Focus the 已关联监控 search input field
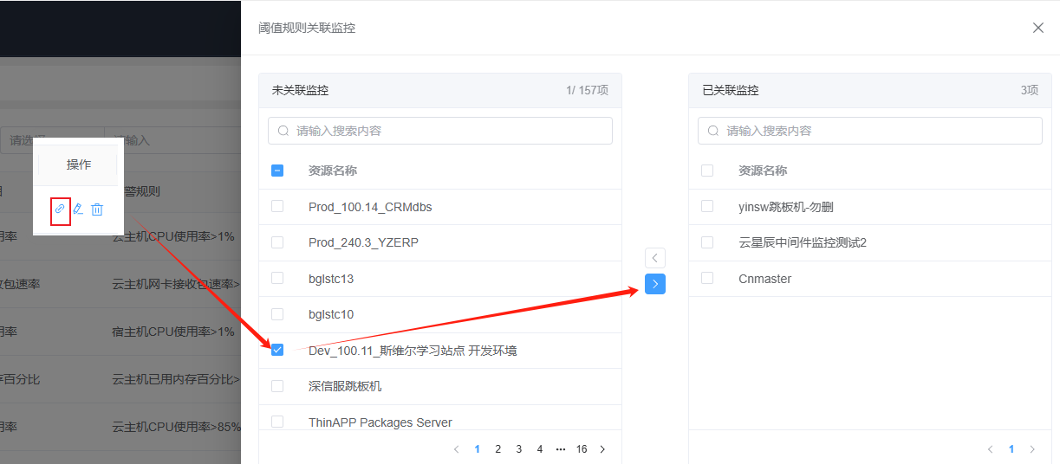This screenshot has height=464, width=1060. coord(870,131)
